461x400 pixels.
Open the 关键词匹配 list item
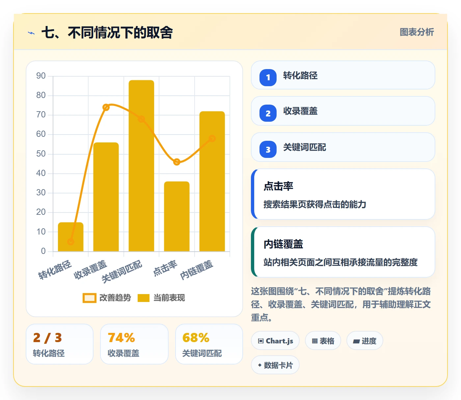click(x=343, y=147)
